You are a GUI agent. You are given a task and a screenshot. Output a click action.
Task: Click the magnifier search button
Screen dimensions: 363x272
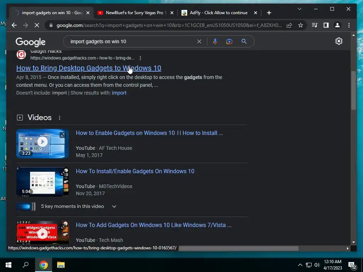pos(244,41)
